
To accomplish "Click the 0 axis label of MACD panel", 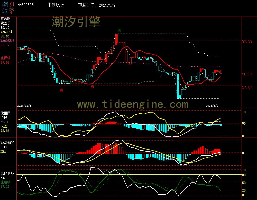I will click(x=243, y=153).
